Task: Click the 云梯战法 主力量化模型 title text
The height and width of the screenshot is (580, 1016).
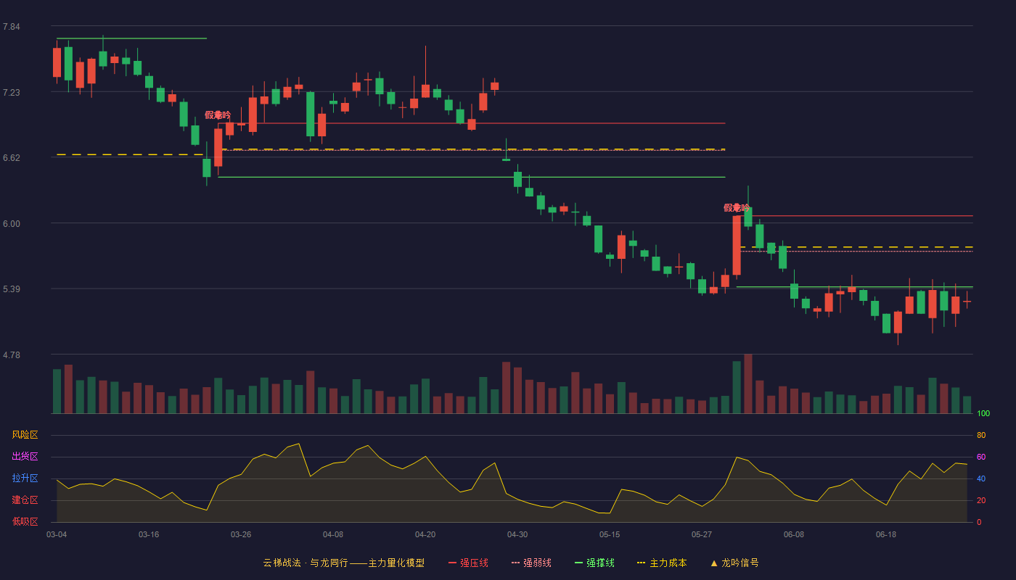Action: coord(343,563)
